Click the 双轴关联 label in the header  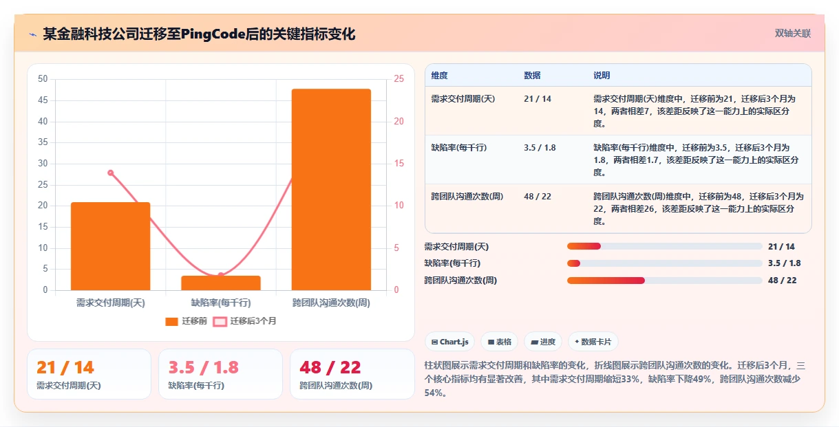pyautogui.click(x=793, y=33)
